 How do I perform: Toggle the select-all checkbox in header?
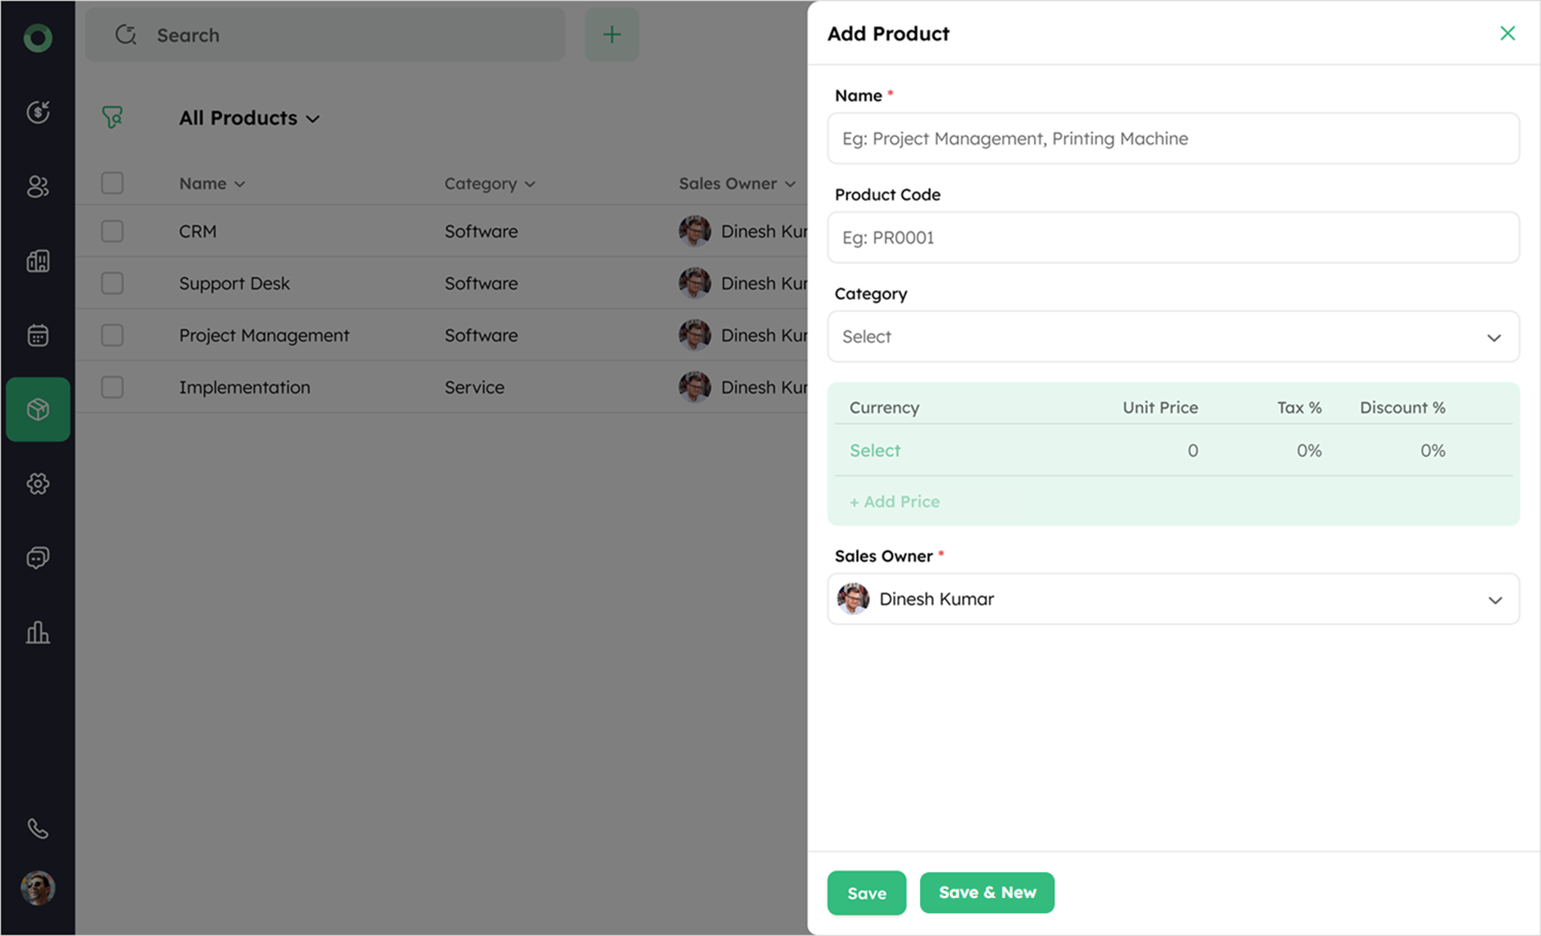pos(113,183)
